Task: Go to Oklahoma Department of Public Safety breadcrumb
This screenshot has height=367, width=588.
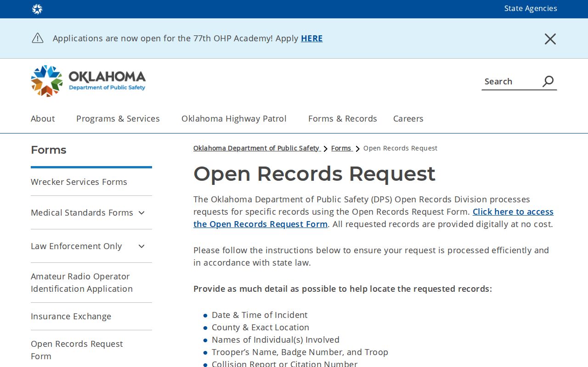Action: pyautogui.click(x=256, y=148)
